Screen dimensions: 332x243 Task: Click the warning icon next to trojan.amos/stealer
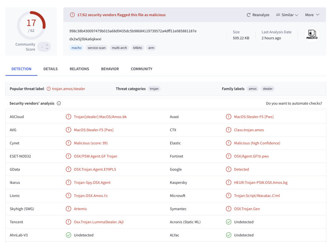(x=49, y=89)
